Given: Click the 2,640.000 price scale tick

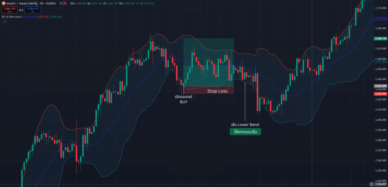Looking at the screenshot, I should (x=381, y=79).
